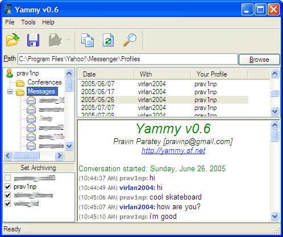Click the magnifying glass search icon

(130, 40)
